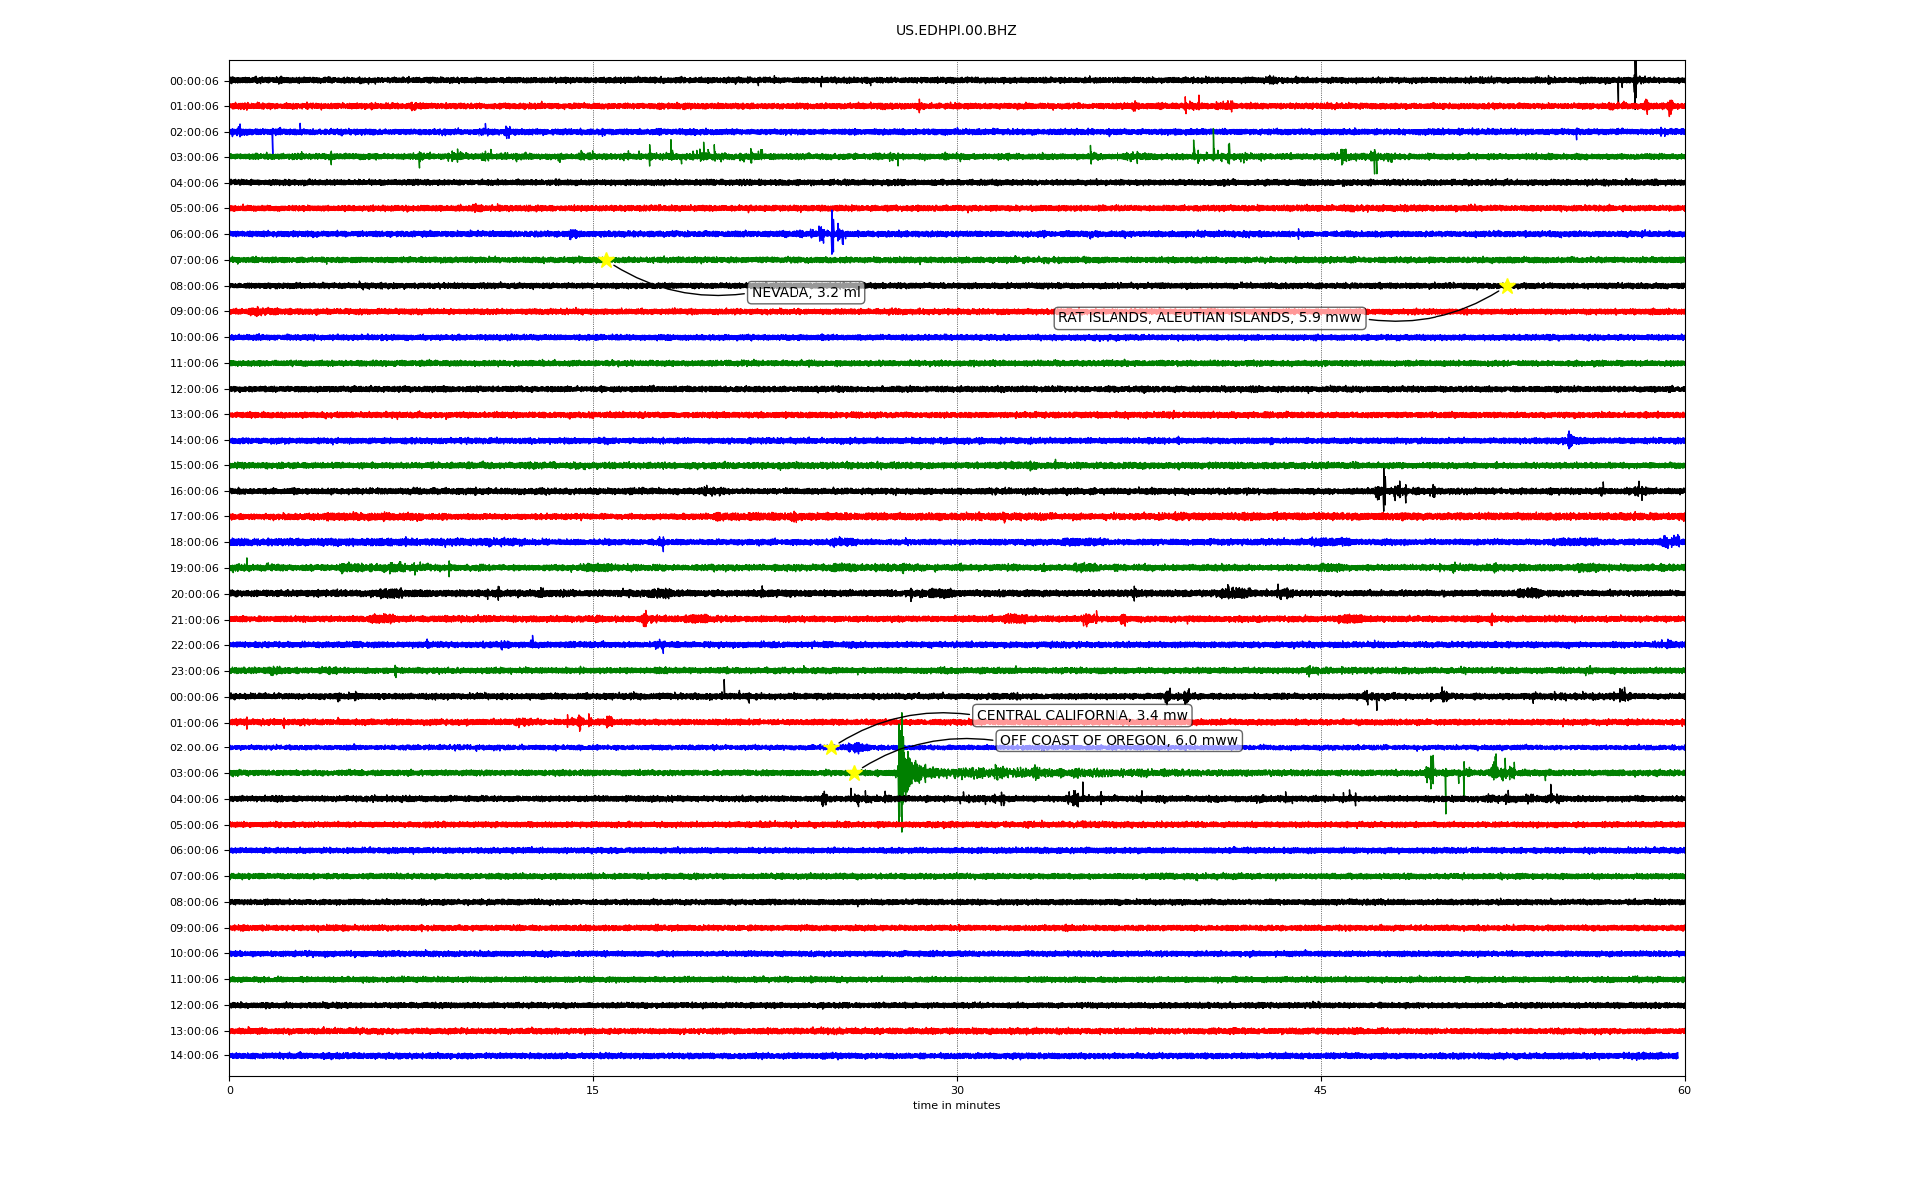Click the blue waveform burst on 06:00:06 trace
Image resolution: width=1914 pixels, height=1196 pixels.
click(832, 234)
